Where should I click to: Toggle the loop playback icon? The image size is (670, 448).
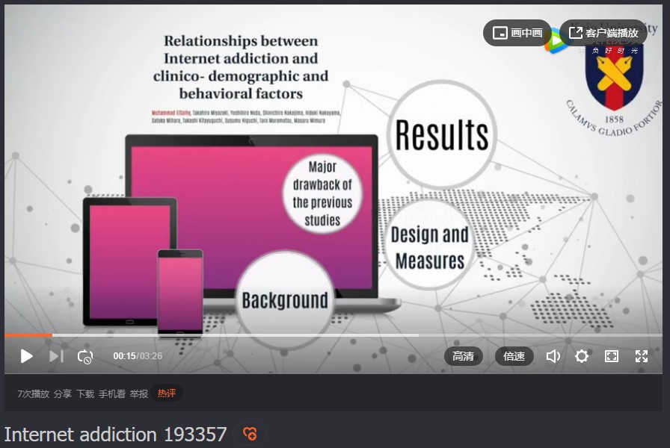tap(85, 356)
